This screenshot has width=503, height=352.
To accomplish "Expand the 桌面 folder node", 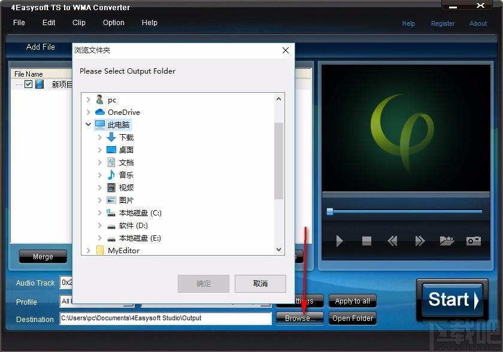I will point(100,150).
